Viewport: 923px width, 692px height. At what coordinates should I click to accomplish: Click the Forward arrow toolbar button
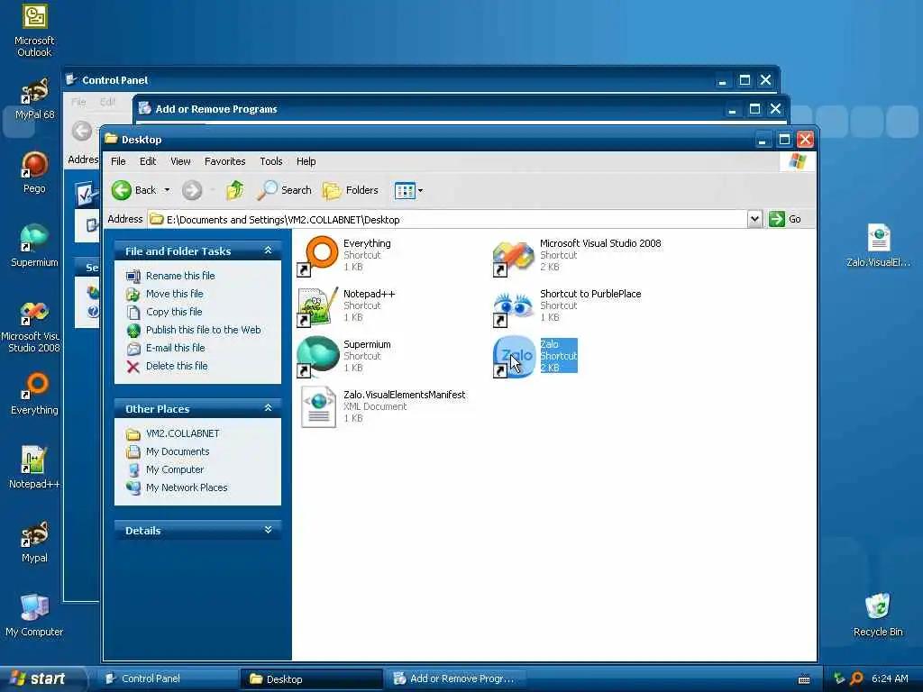(x=192, y=190)
